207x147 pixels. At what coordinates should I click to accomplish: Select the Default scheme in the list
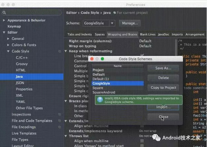[118, 74]
